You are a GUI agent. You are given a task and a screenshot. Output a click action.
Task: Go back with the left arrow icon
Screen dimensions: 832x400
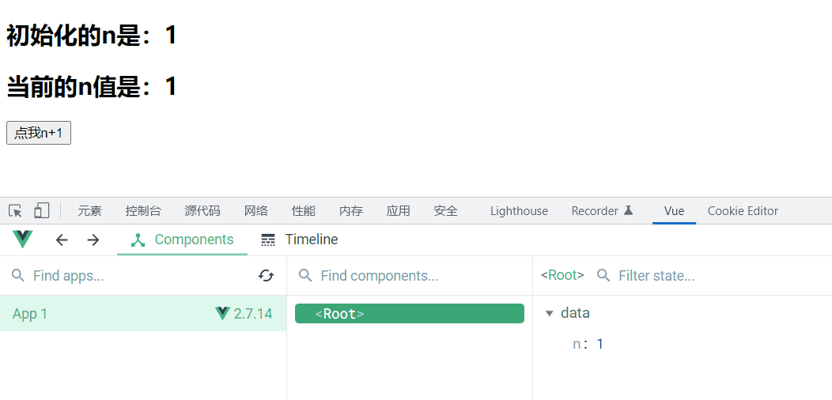click(x=62, y=240)
